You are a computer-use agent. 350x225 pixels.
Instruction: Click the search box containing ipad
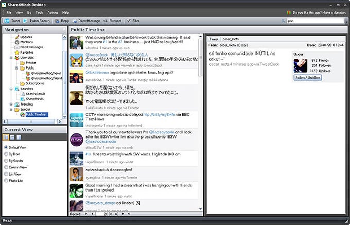pyautogui.click(x=315, y=21)
